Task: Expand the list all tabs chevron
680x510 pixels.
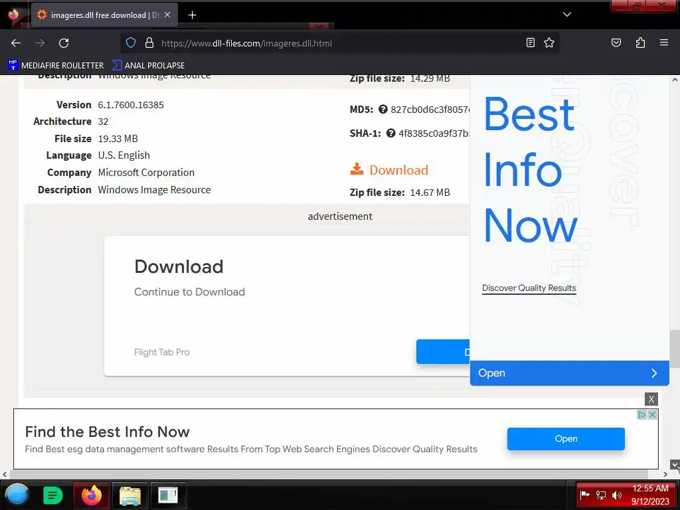Action: point(566,15)
